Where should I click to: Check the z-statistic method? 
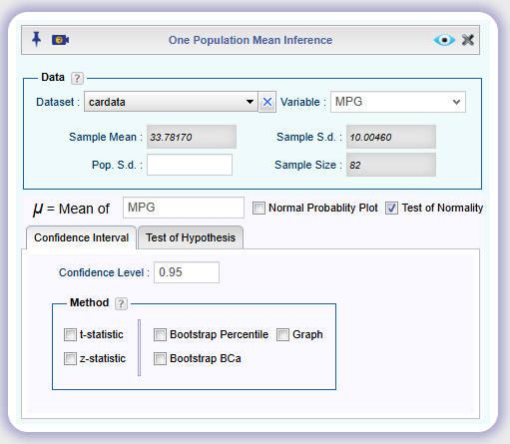70,358
